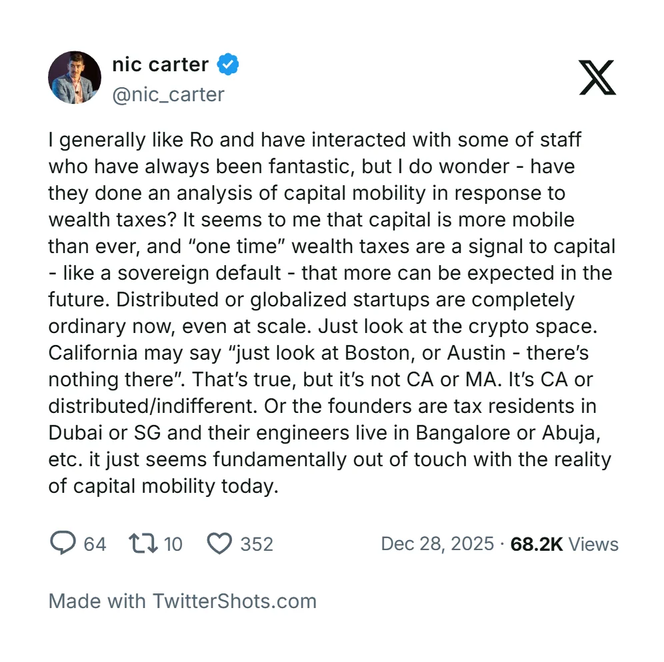This screenshot has width=664, height=662.
Task: Click the blue verified checkmark badge
Action: [228, 65]
